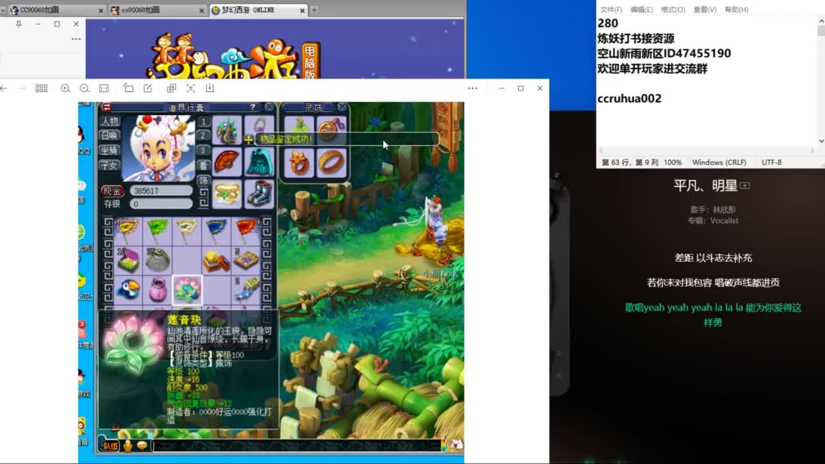Select the gold treasure box item in inventory
The image size is (825, 464).
pos(217,260)
